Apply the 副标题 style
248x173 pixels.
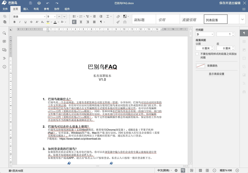[144, 19]
